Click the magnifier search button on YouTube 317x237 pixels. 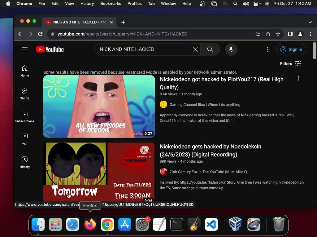pyautogui.click(x=210, y=49)
